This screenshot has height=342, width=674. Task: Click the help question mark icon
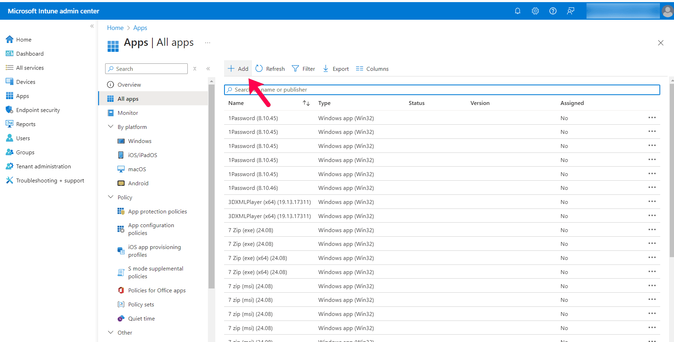click(553, 11)
